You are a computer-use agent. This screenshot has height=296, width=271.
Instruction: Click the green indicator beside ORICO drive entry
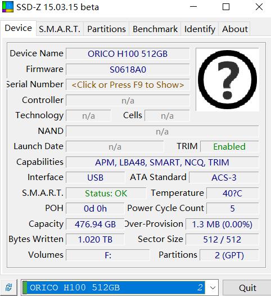pyautogui.click(x=25, y=288)
